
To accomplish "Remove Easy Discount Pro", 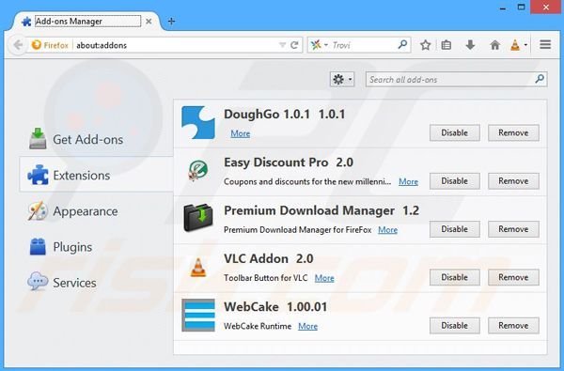I will tap(513, 181).
